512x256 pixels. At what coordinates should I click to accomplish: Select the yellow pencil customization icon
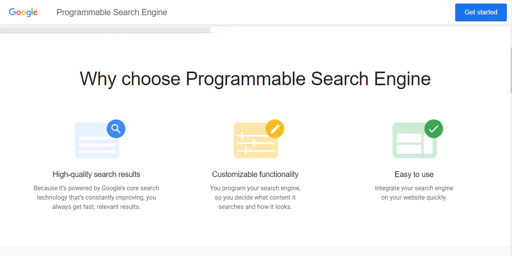pos(275,128)
